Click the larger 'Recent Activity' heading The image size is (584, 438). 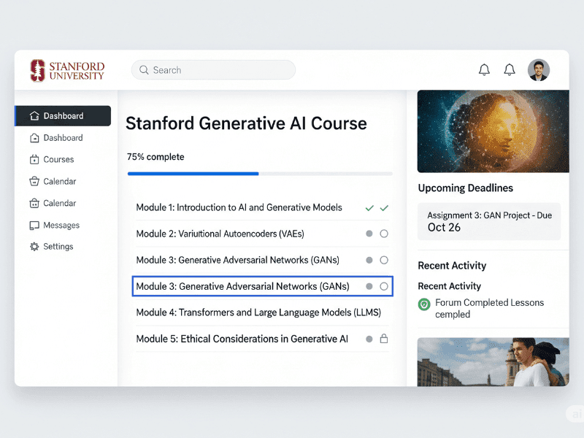[452, 266]
